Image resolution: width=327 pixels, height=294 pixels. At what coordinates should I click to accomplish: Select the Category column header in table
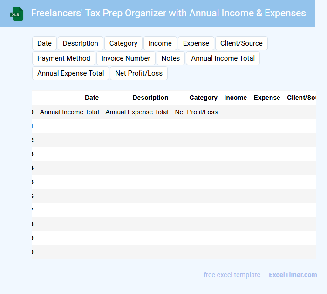pos(203,98)
